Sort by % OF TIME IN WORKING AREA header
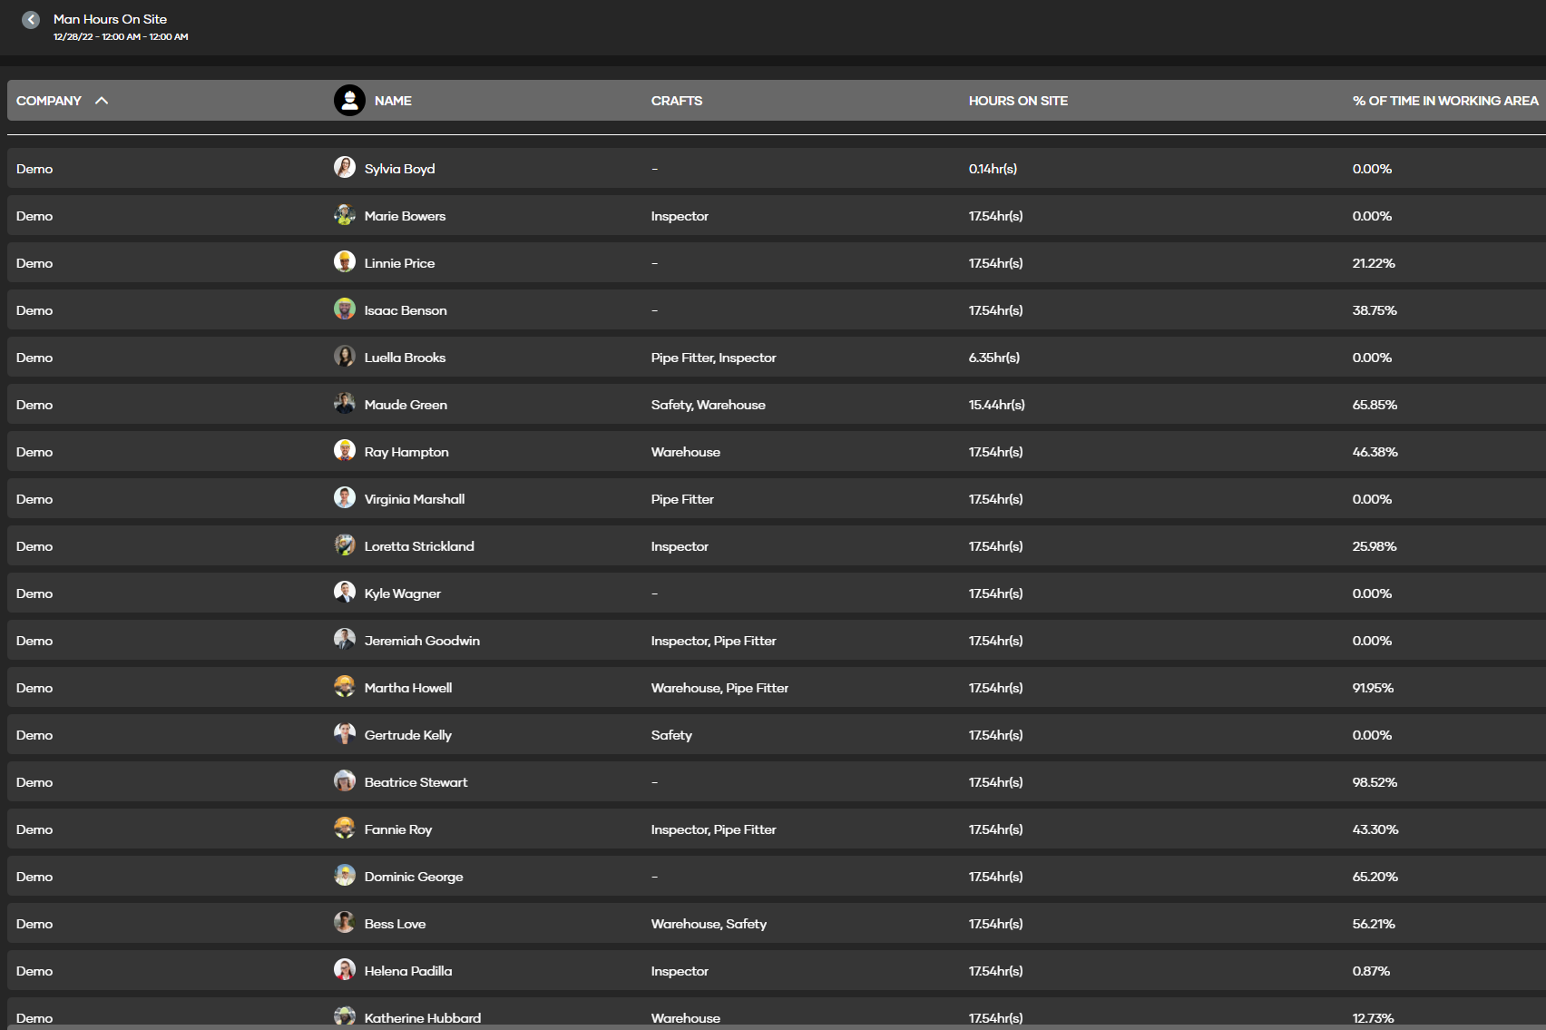 [x=1445, y=101]
